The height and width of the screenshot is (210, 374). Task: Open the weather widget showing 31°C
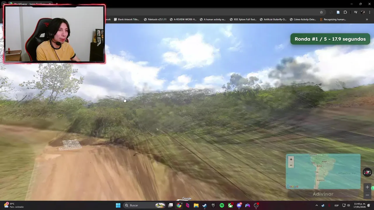(14, 205)
